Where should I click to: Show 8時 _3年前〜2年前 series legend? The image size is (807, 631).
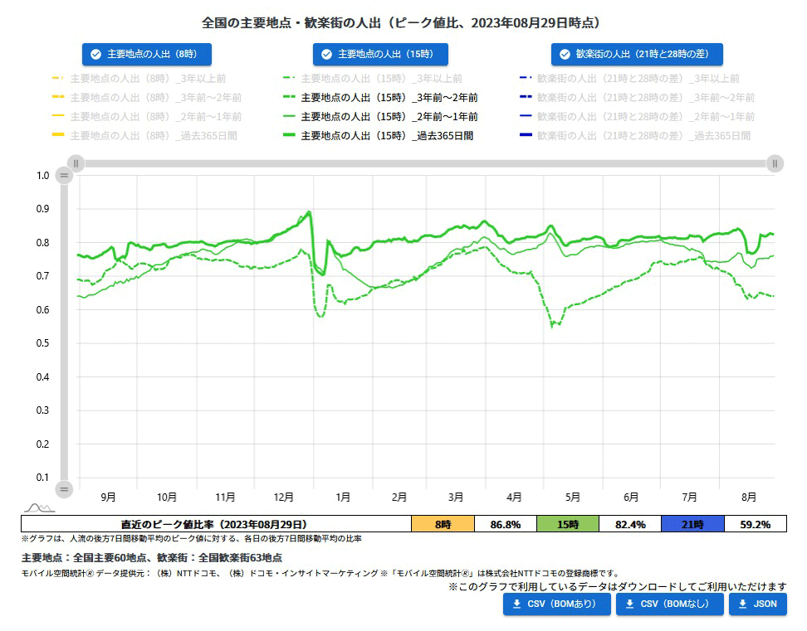point(147,98)
